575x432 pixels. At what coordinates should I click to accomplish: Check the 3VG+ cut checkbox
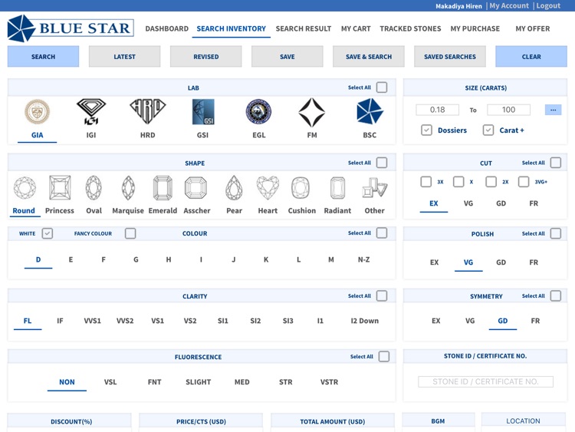point(524,182)
